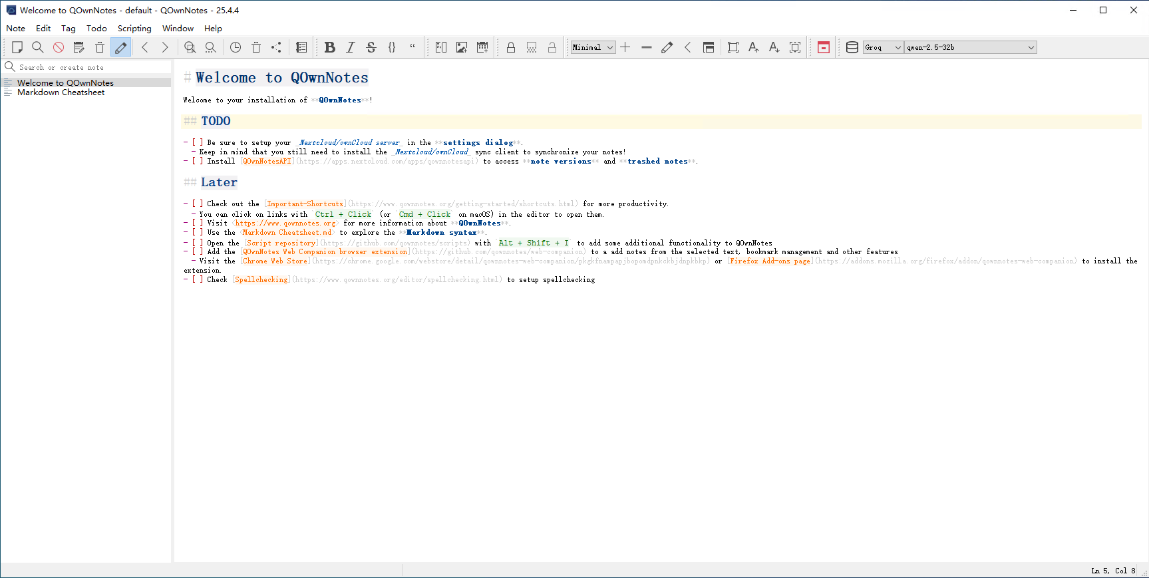Screen dimensions: 1149x578
Task: Go back in note history arrow
Action: pos(144,47)
